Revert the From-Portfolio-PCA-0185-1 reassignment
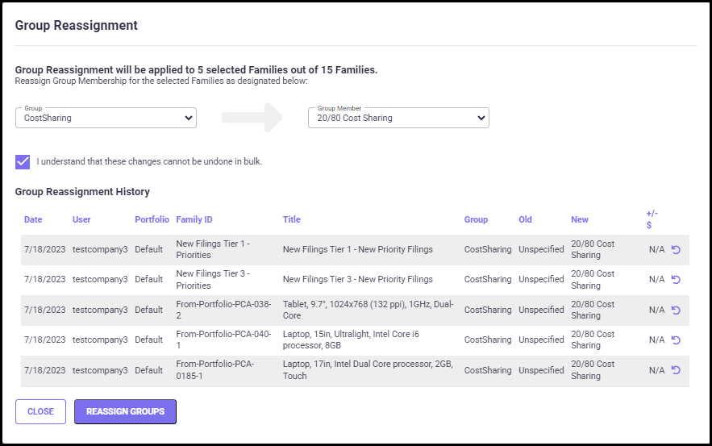 click(x=676, y=370)
